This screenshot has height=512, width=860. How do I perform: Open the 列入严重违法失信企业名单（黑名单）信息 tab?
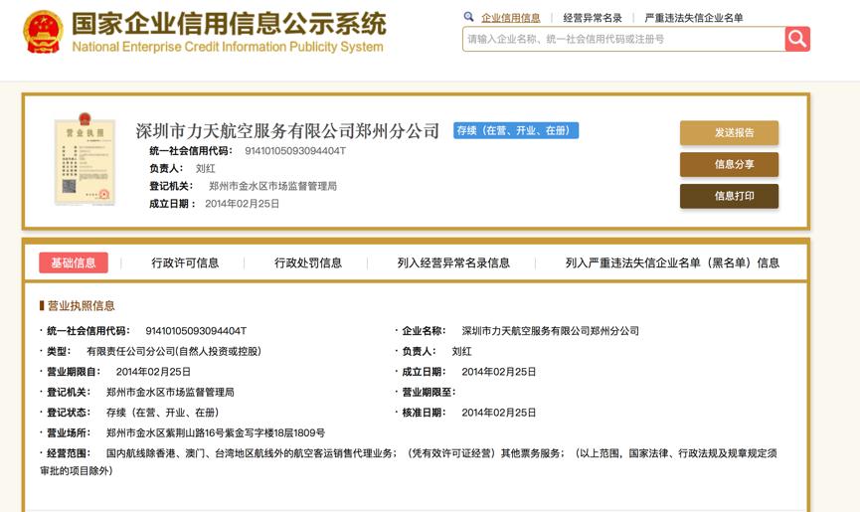click(672, 263)
